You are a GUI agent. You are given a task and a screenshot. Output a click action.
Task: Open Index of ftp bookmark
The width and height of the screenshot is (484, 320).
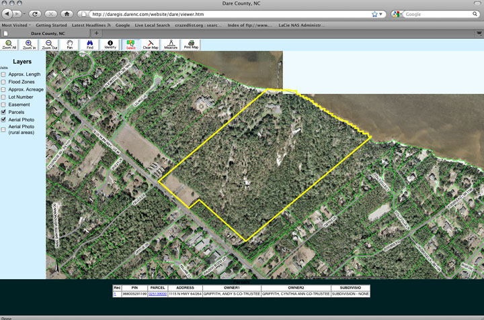[x=250, y=25]
